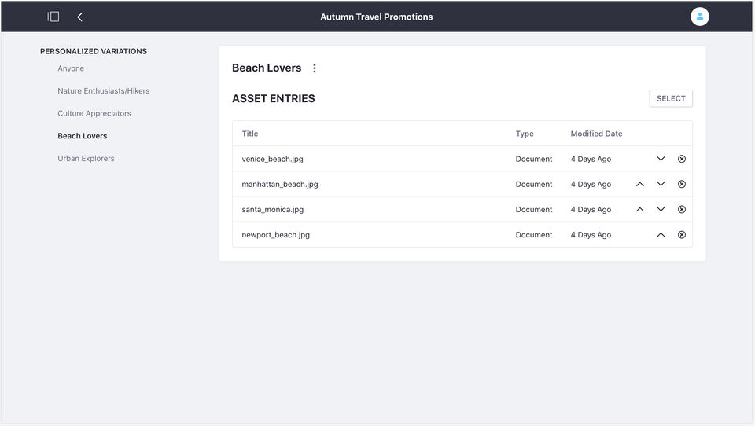The width and height of the screenshot is (755, 426).
Task: Remove santa_monica.jpg asset entry
Action: coord(682,209)
